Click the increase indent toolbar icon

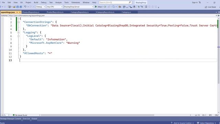[142, 7]
